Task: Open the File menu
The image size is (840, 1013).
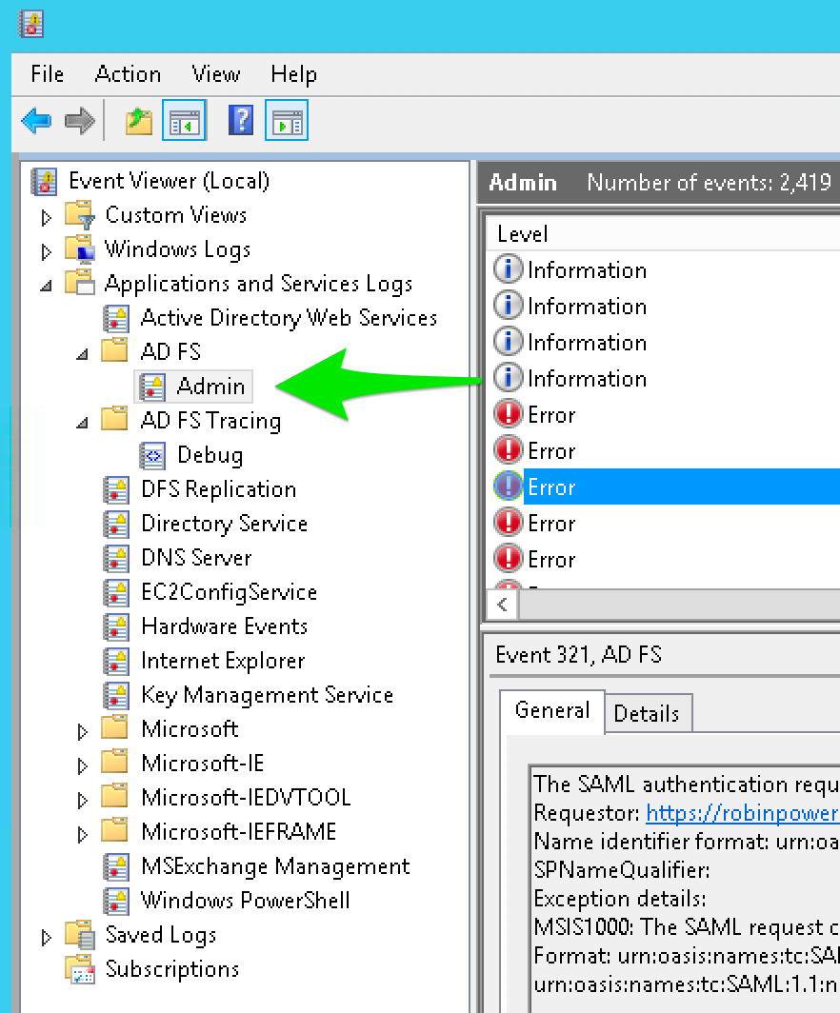Action: (48, 74)
